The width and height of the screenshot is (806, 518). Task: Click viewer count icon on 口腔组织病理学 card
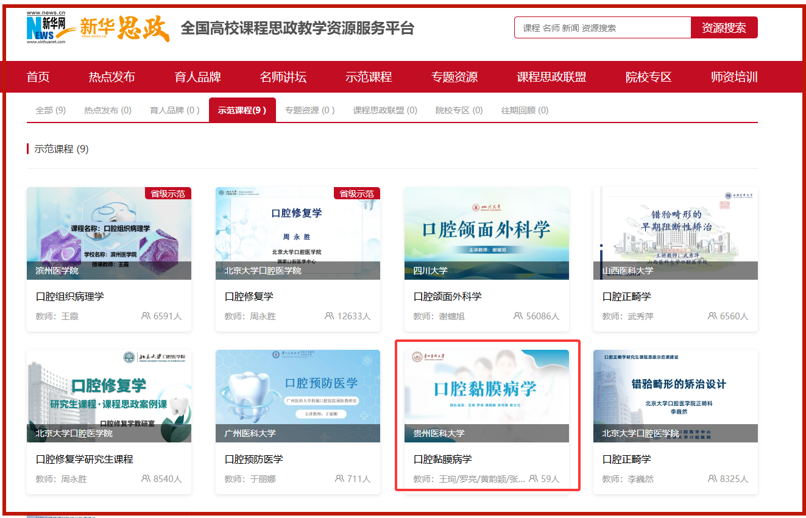coord(146,316)
